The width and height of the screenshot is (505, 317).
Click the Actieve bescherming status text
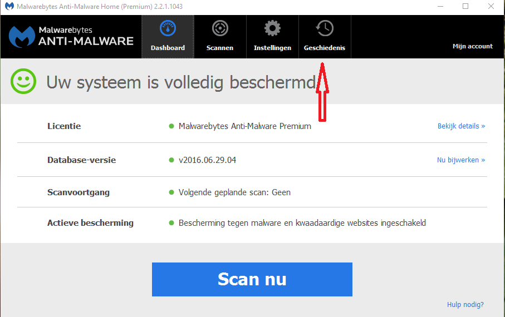click(x=302, y=223)
